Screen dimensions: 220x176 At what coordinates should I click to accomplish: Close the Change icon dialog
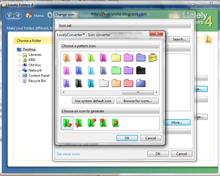[x=188, y=13]
